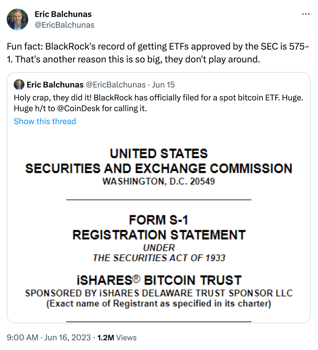
Task: Click "THE SECURITIES ACT OF 1933" text in image
Action: pos(159,258)
